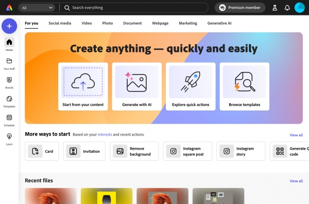The width and height of the screenshot is (309, 204).
Task: Click the Premium member crown icon
Action: click(222, 8)
